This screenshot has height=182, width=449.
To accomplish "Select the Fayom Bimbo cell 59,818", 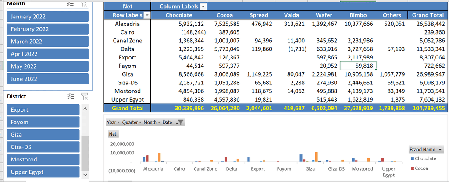I will [x=358, y=66].
